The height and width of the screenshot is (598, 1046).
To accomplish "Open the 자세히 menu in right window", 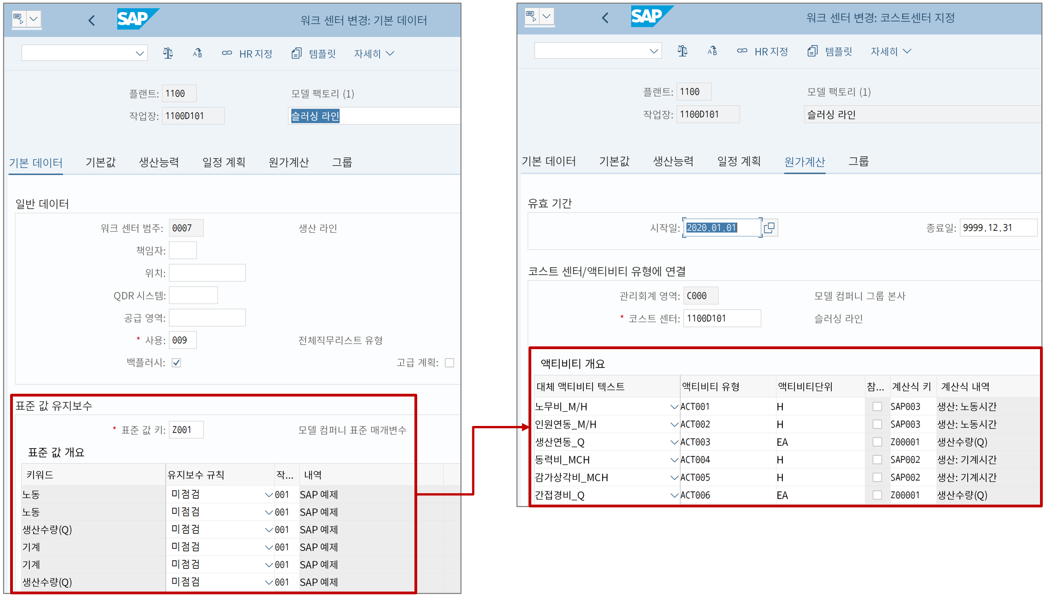I will 890,52.
